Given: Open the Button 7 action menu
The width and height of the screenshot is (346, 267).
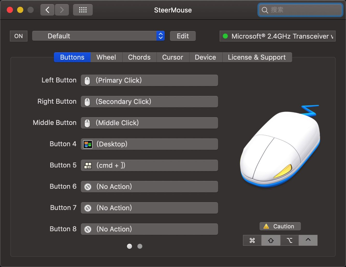Looking at the screenshot, I should (149, 208).
